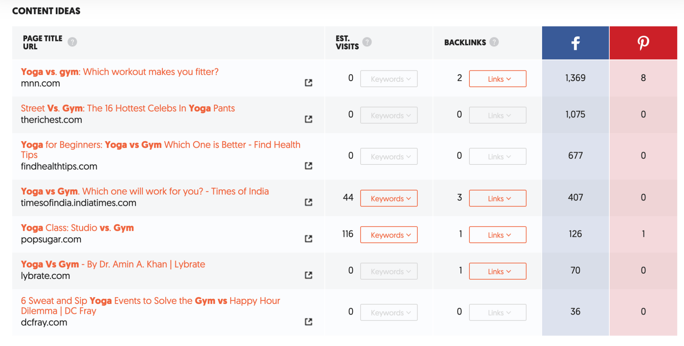Open mnn.com page via external link icon

pyautogui.click(x=308, y=83)
